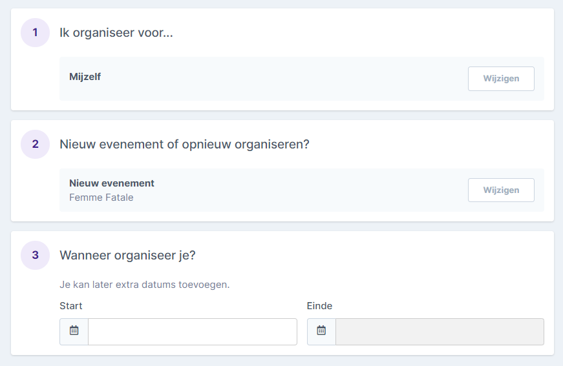Click the 'Nieuw evenement of opnieuw organiseren?' heading
Viewport: 563px width, 366px height.
click(x=184, y=144)
